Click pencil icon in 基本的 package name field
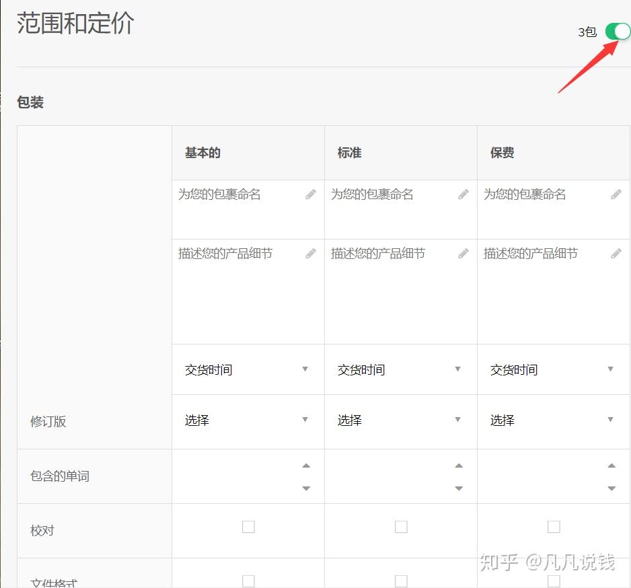This screenshot has width=631, height=588. [x=311, y=194]
